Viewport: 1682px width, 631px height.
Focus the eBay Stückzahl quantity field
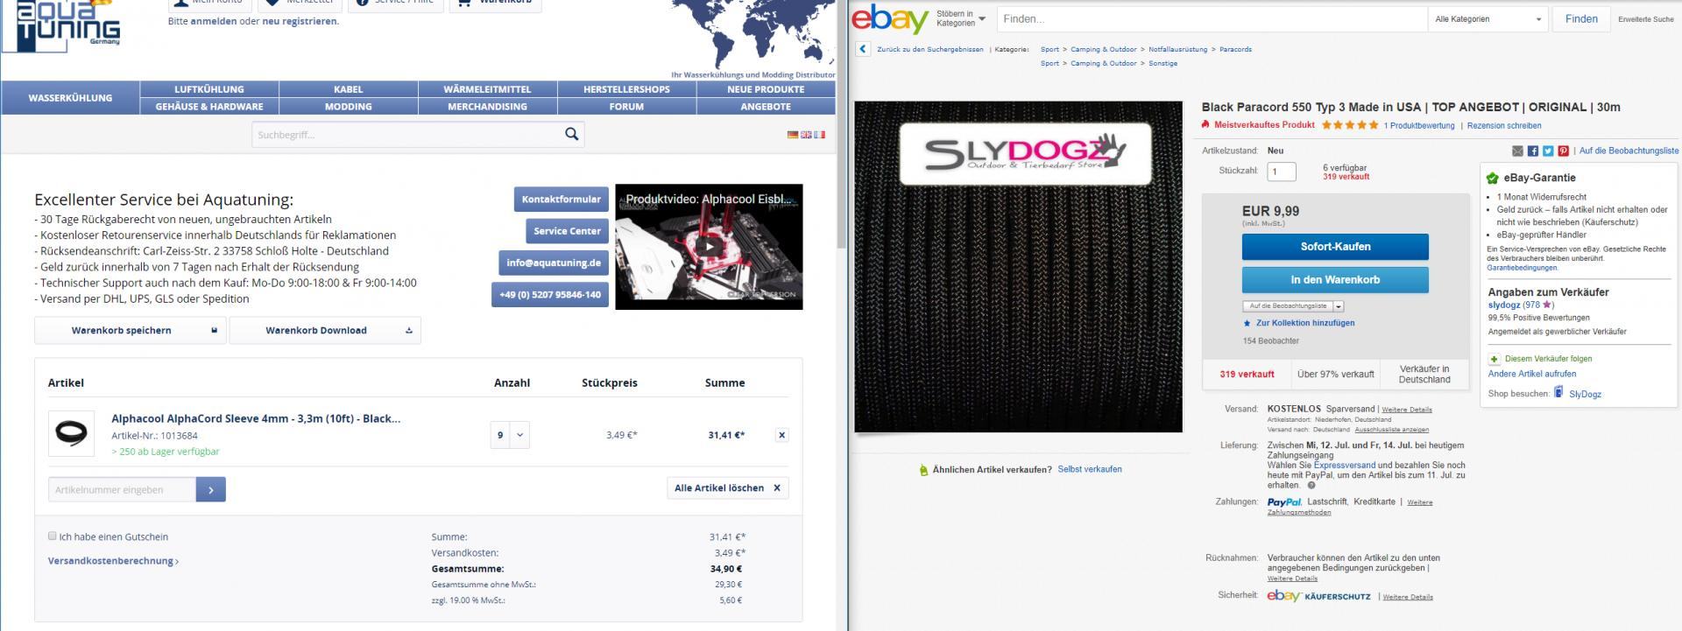click(x=1282, y=172)
